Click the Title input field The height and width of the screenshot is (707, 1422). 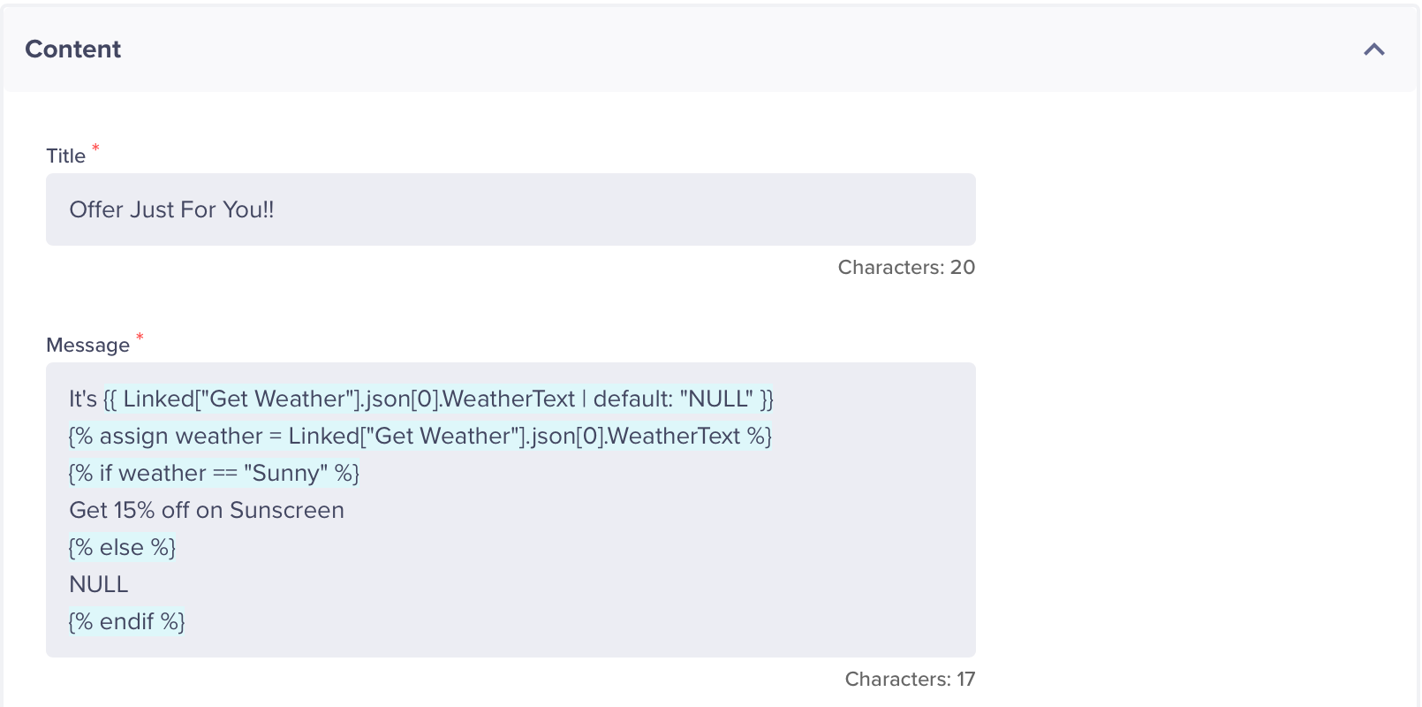[511, 209]
